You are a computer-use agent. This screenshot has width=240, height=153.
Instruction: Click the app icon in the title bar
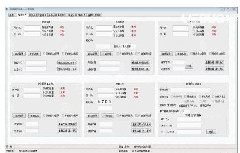7,9
